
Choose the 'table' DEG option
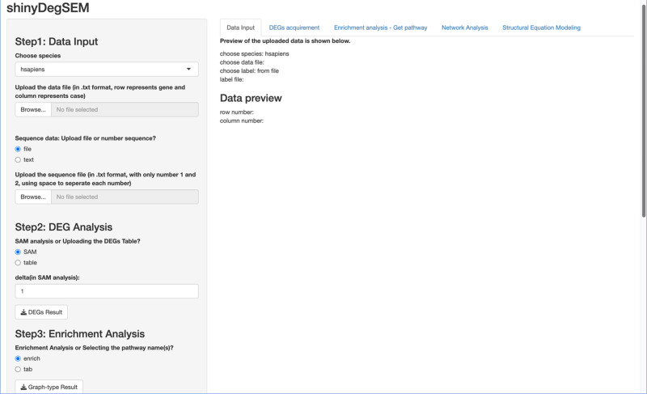(x=18, y=262)
